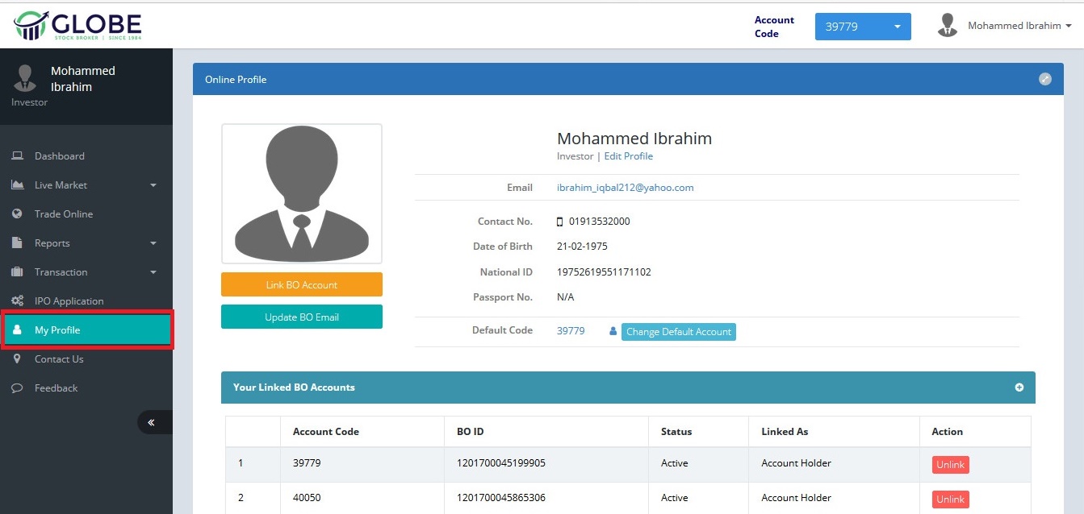Click the Contact Us map pin icon
The width and height of the screenshot is (1084, 514).
[17, 359]
